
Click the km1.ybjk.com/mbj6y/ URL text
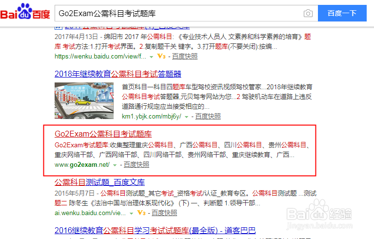[152, 117]
